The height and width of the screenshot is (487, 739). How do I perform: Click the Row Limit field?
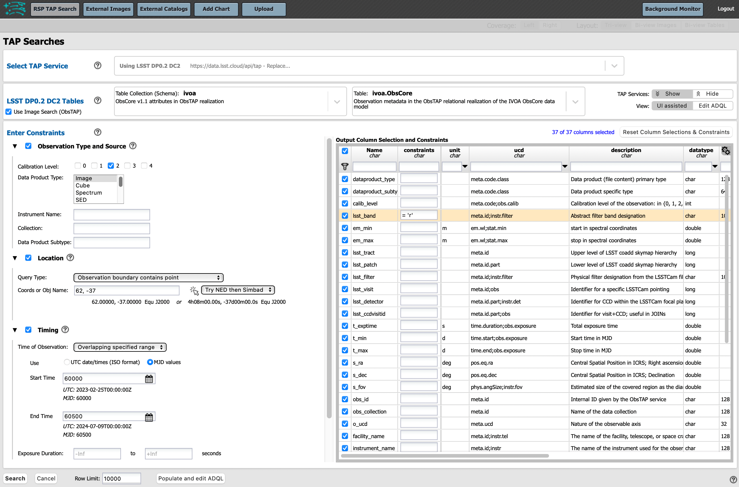point(122,479)
